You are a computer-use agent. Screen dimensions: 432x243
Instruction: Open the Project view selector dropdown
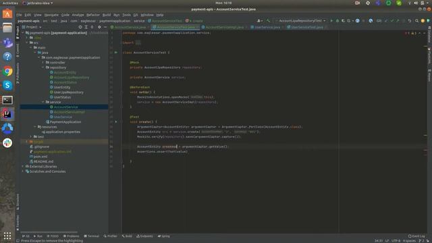click(32, 27)
